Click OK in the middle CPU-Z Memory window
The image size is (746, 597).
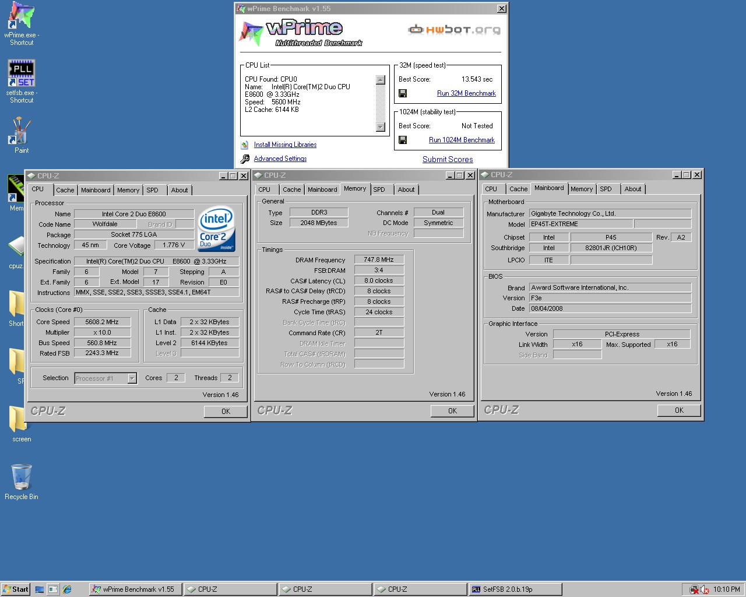452,410
